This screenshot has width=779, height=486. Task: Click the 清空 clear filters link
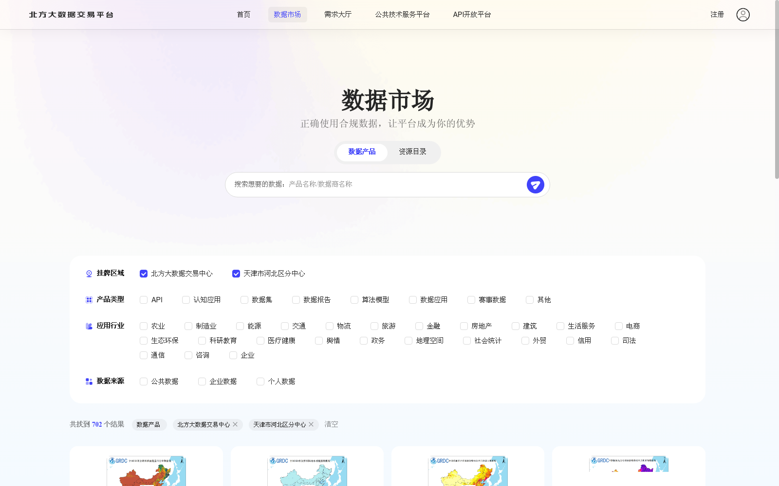coord(331,424)
